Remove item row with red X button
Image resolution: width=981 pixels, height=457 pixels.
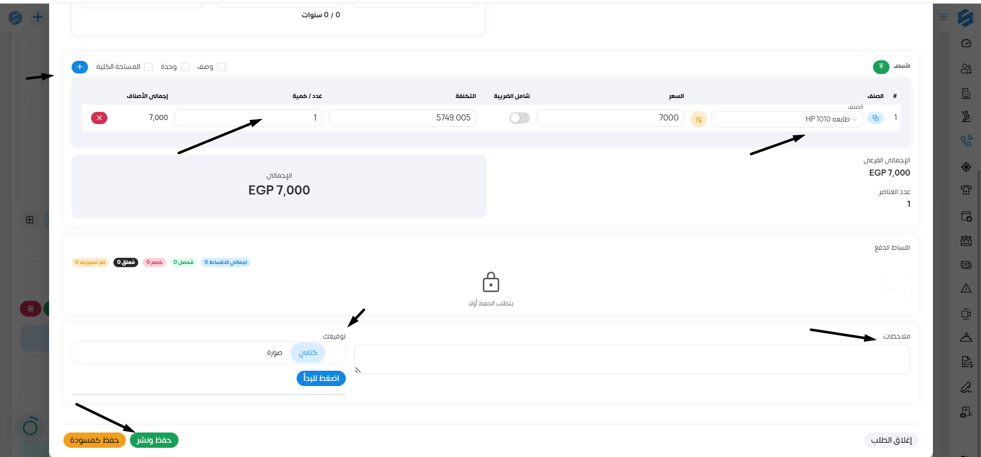pyautogui.click(x=99, y=118)
